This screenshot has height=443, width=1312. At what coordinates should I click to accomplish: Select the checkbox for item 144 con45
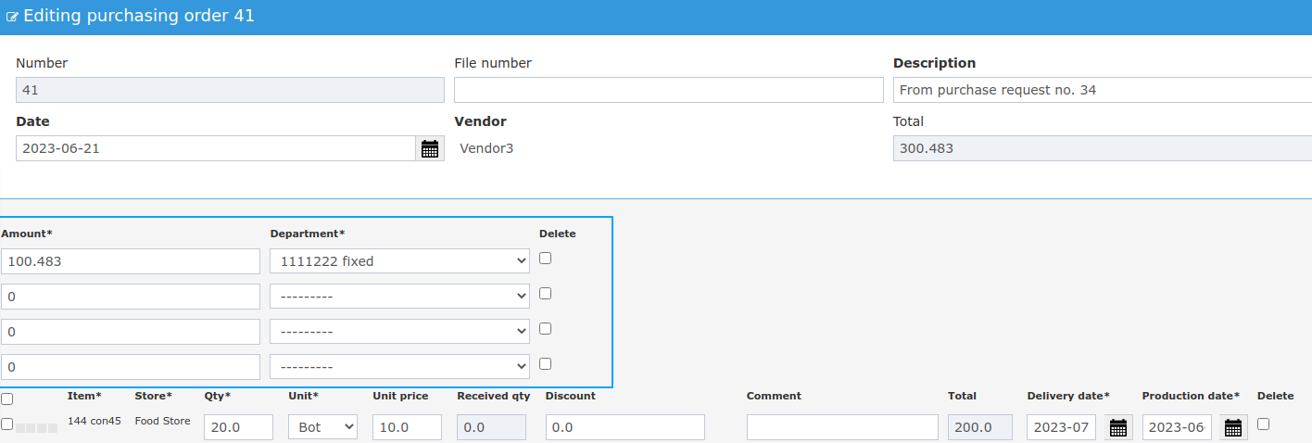7,424
